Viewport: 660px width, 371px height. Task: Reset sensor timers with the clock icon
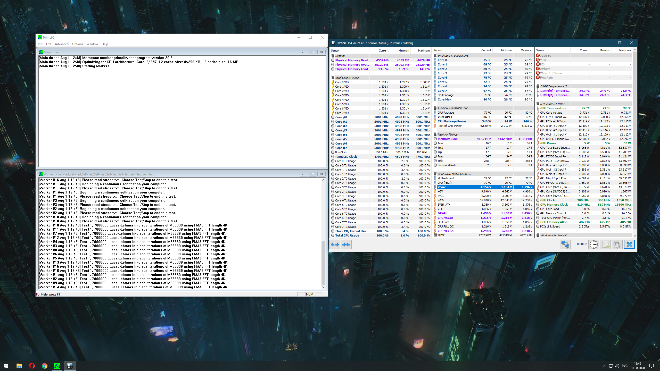click(593, 244)
